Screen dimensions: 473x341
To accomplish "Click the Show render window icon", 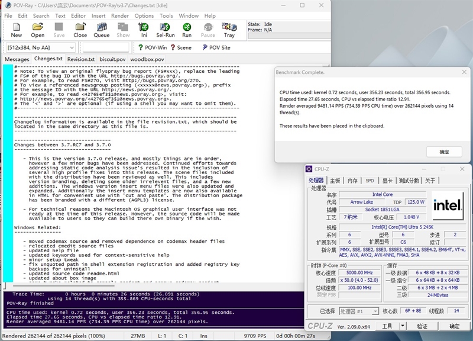I will pyautogui.click(x=123, y=30).
